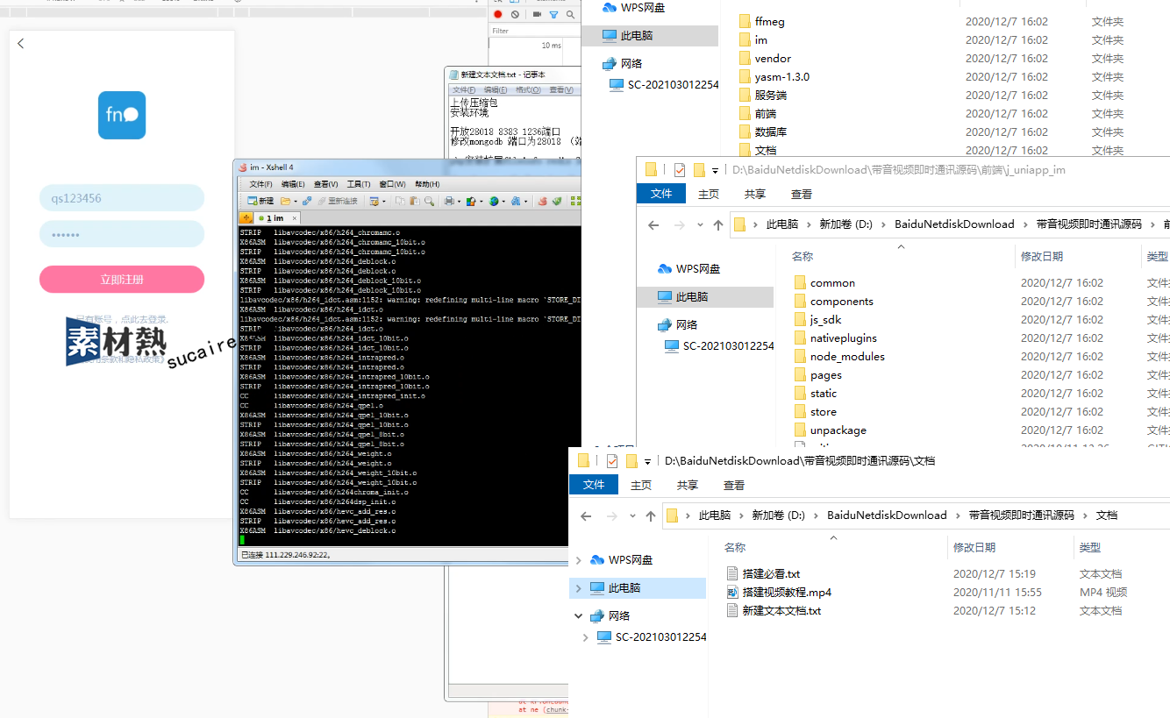This screenshot has height=718, width=1170.
Task: Open quick access toolbar dropdown in 文档 title bar
Action: point(648,461)
